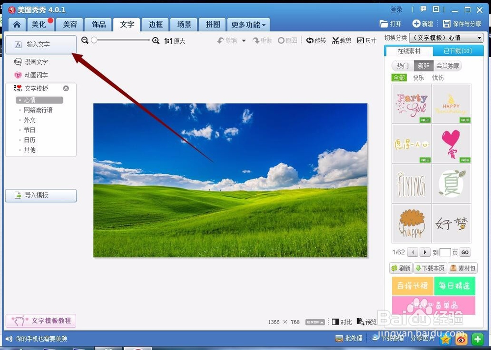Expand the 更多功能 dropdown menu
This screenshot has width=491, height=350.
pos(248,25)
